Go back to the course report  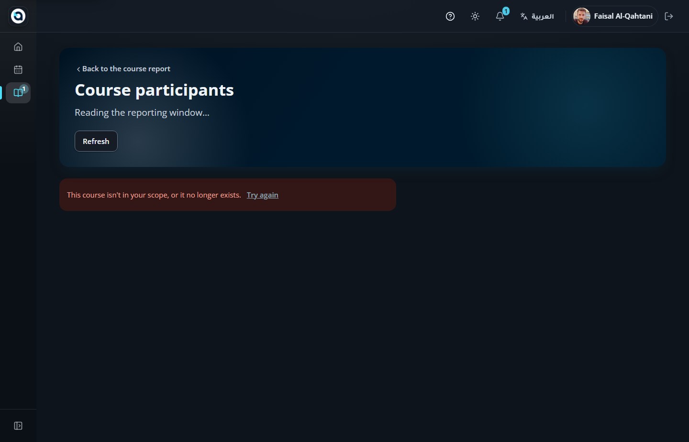(123, 69)
